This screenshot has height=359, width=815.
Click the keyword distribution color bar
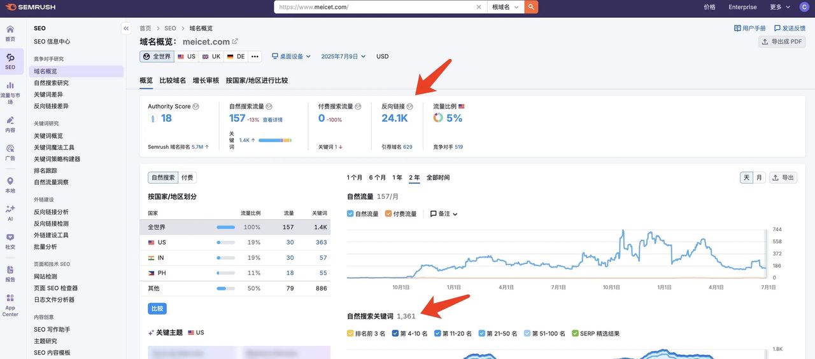[275, 140]
